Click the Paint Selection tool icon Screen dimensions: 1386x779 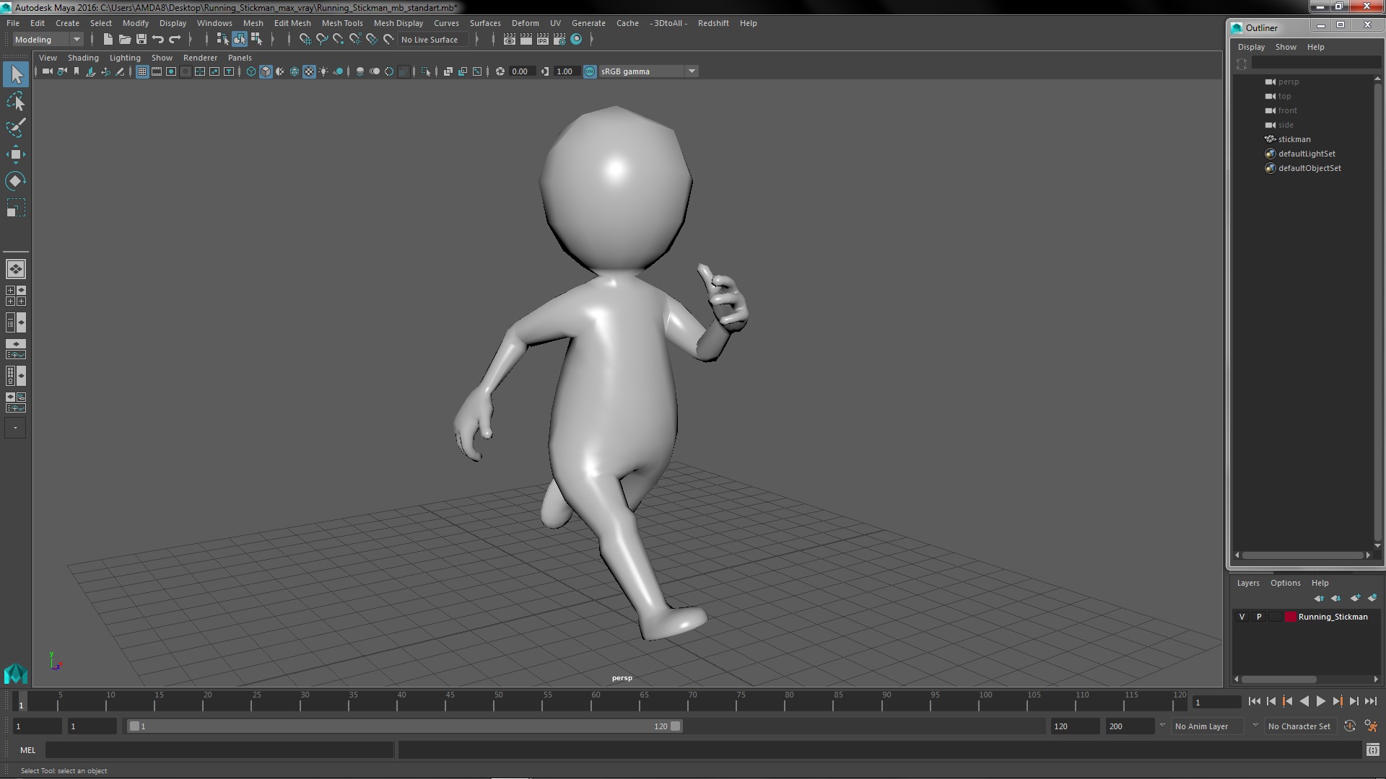point(15,128)
